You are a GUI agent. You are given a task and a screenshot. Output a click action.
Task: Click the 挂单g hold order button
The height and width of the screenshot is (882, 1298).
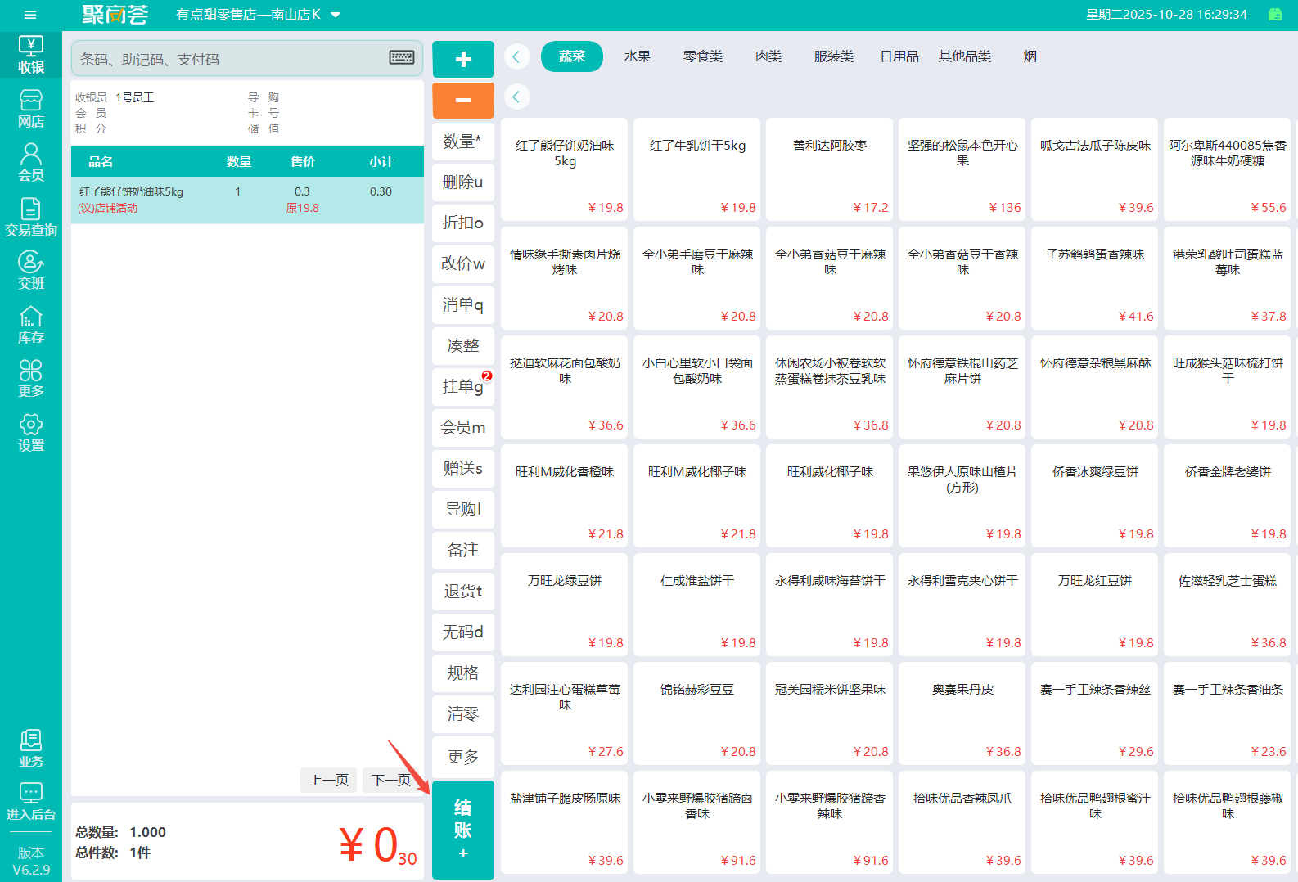coord(463,387)
